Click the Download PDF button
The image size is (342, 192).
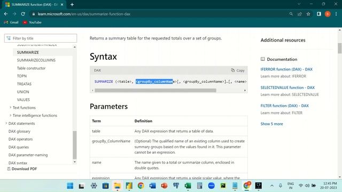(22, 169)
